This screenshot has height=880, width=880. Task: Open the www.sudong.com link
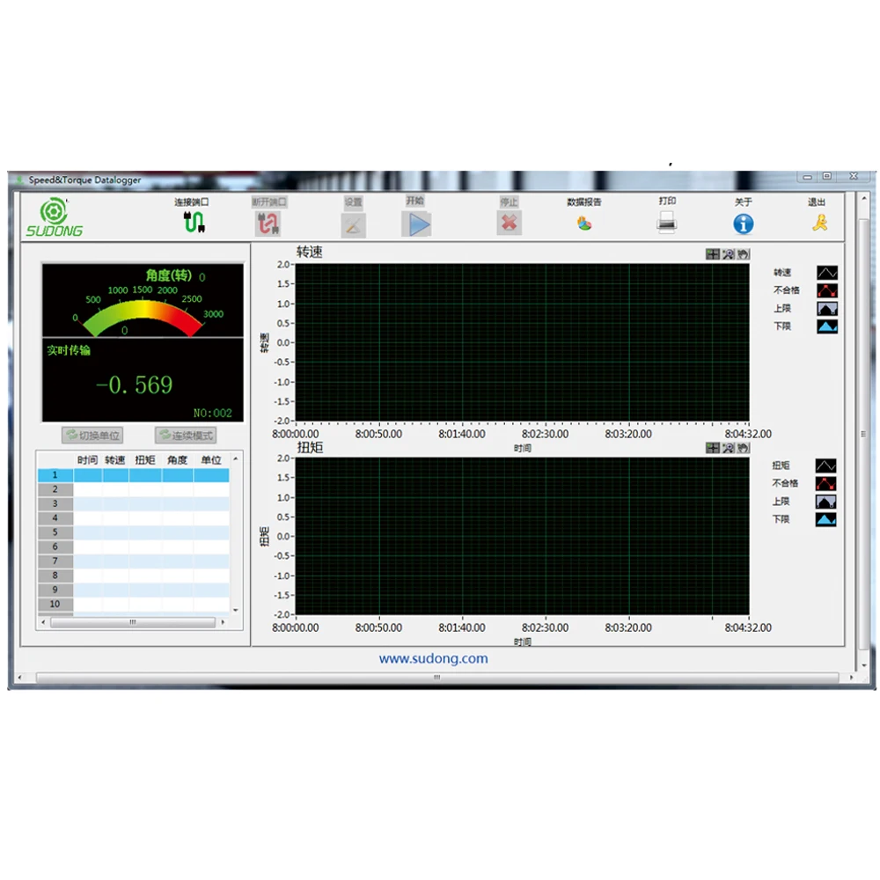click(x=433, y=658)
